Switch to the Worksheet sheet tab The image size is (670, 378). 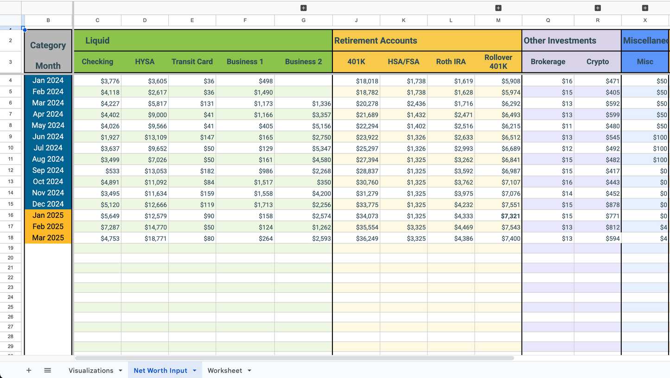pyautogui.click(x=224, y=371)
